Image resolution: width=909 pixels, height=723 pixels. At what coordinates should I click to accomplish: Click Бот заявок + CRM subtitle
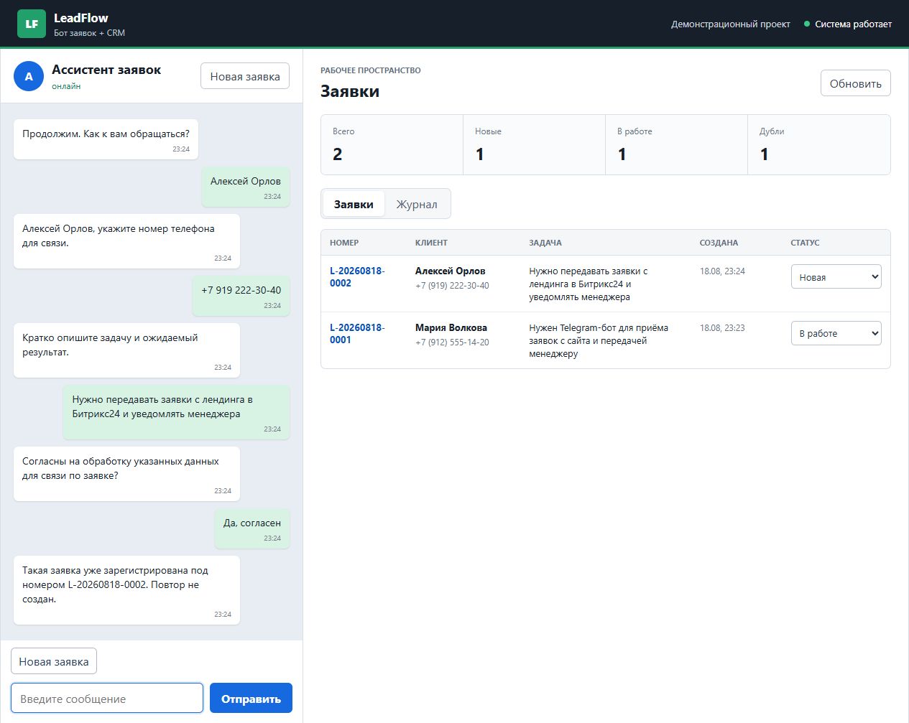(x=89, y=33)
